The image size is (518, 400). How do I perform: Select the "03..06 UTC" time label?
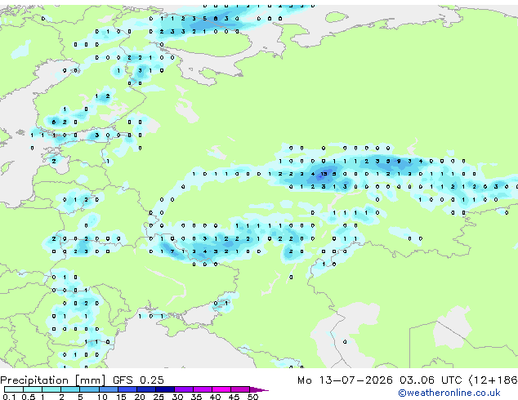click(x=430, y=380)
